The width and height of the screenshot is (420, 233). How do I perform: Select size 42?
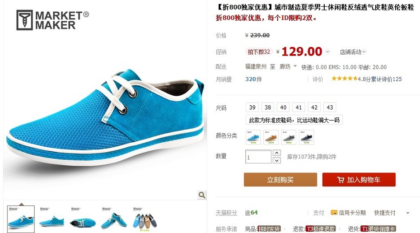click(314, 107)
